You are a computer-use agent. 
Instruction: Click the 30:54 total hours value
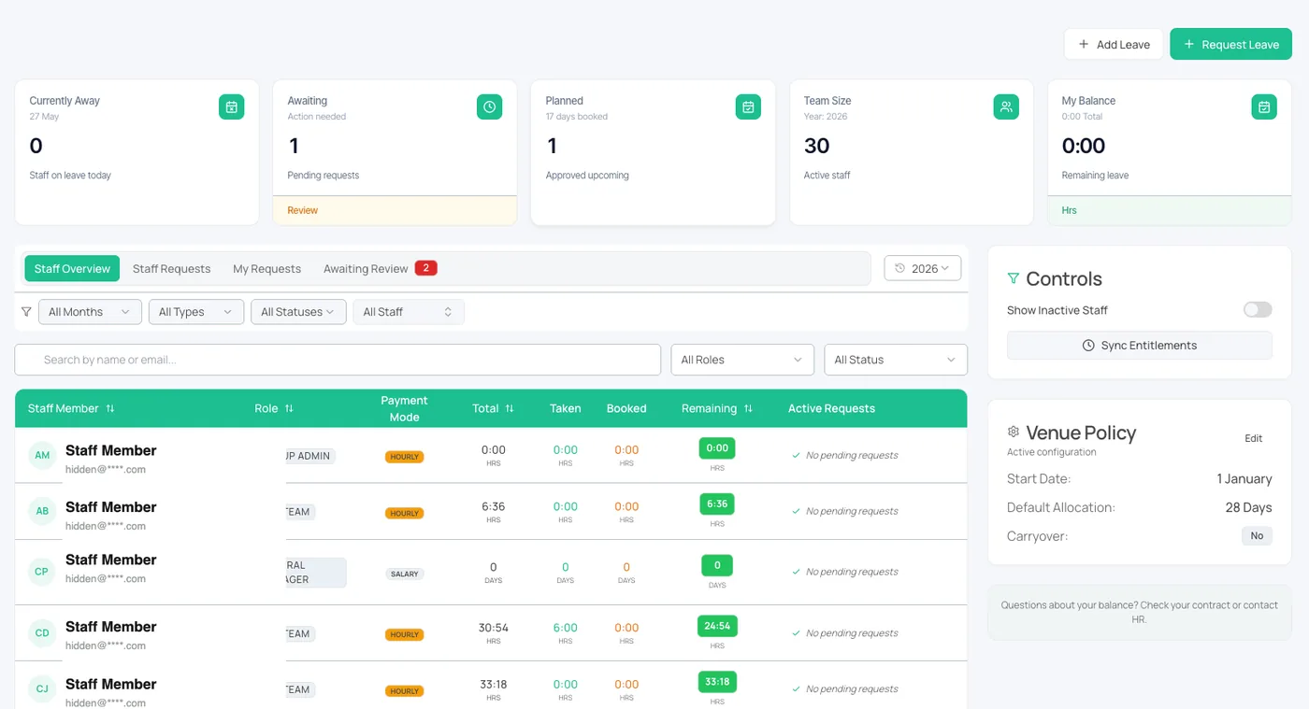tap(493, 628)
